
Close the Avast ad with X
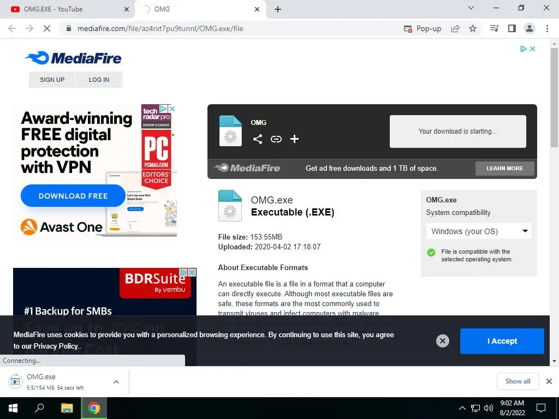[x=172, y=109]
